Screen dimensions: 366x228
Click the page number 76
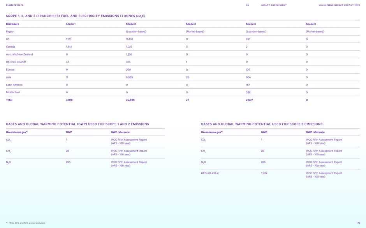coord(359,223)
